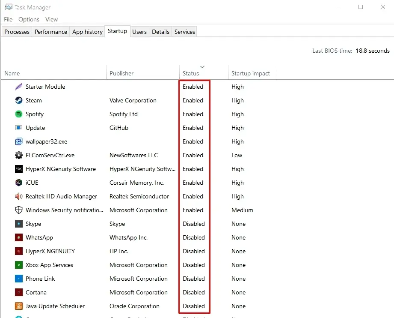
Task: Click the Last BIOS time value
Action: click(x=372, y=51)
